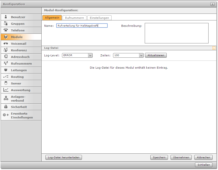Click the Gruppen icon in sidebar
Screen dimensions: 218x170
pyautogui.click(x=6, y=24)
